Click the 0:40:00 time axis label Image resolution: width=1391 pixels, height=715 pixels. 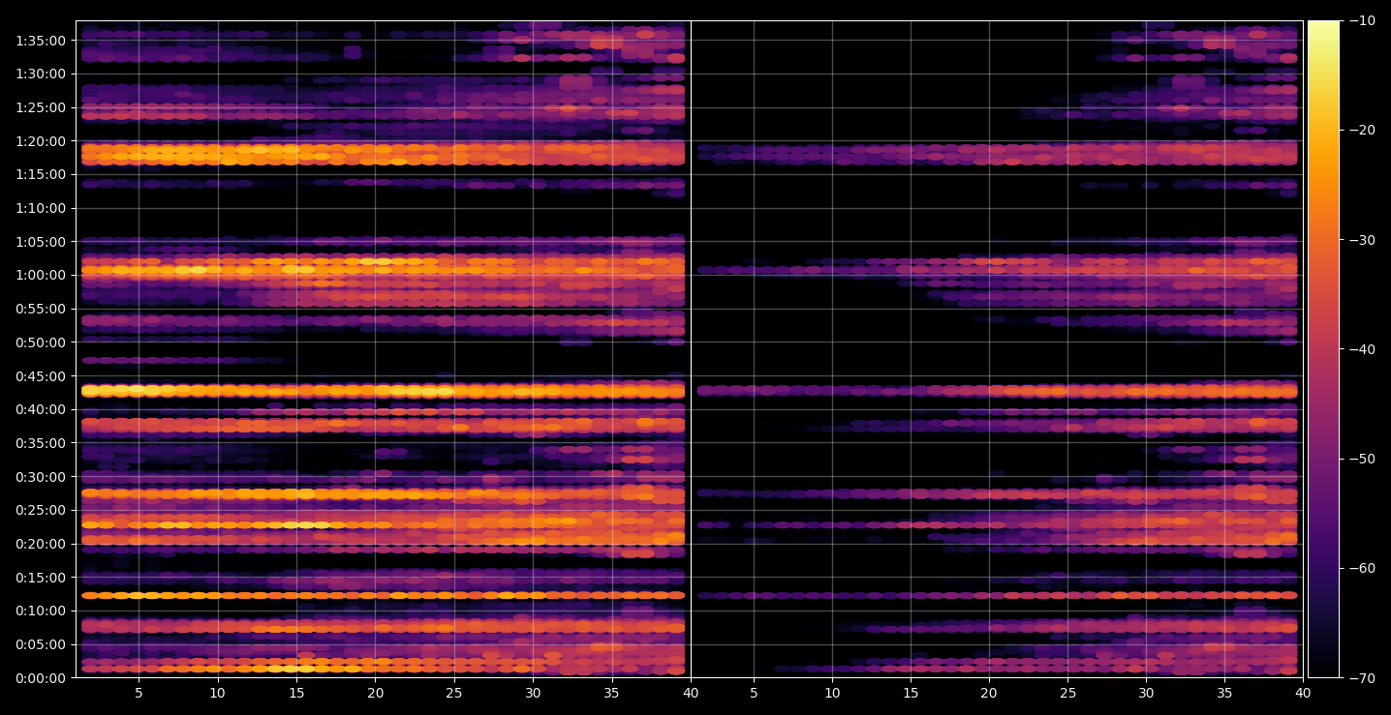point(41,409)
